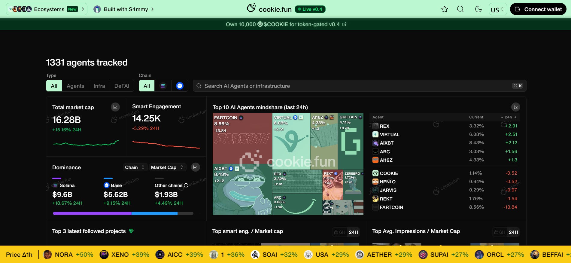Open the search magnifier icon in header

click(460, 9)
